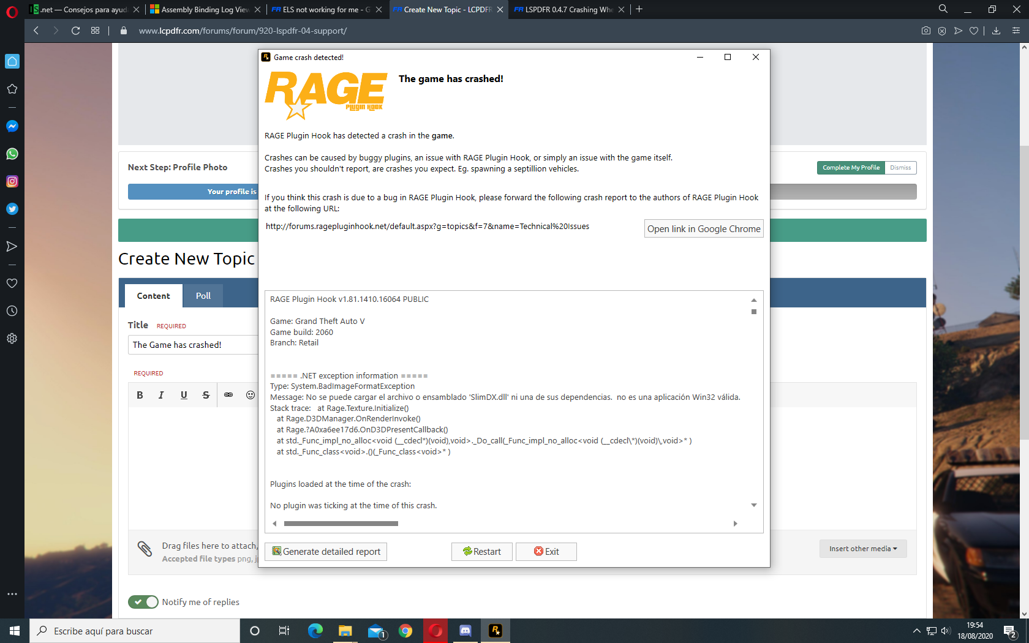The image size is (1029, 643).
Task: Click the horizontal scrollbar in crash log
Action: pyautogui.click(x=341, y=524)
